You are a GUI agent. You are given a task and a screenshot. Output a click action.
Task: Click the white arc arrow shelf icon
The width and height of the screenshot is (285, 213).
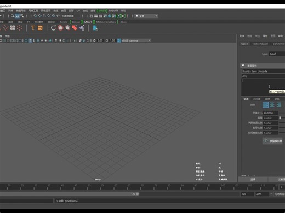point(53,28)
